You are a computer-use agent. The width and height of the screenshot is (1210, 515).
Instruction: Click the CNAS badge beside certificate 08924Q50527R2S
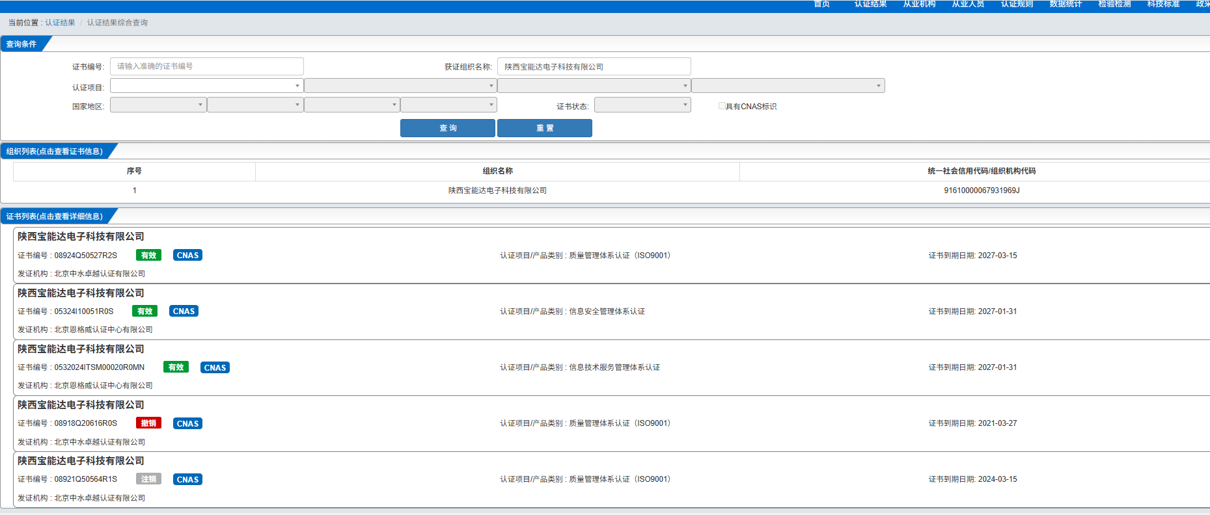tap(187, 256)
